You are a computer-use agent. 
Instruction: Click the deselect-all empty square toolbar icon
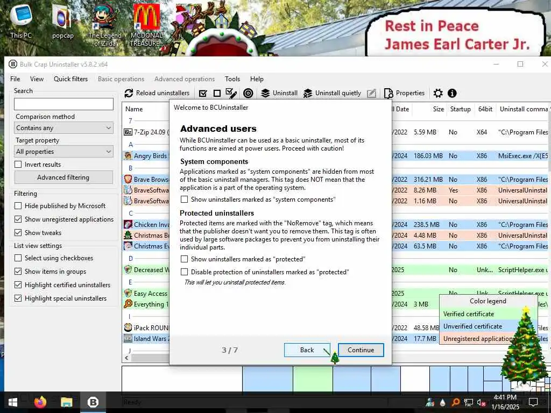pyautogui.click(x=217, y=93)
